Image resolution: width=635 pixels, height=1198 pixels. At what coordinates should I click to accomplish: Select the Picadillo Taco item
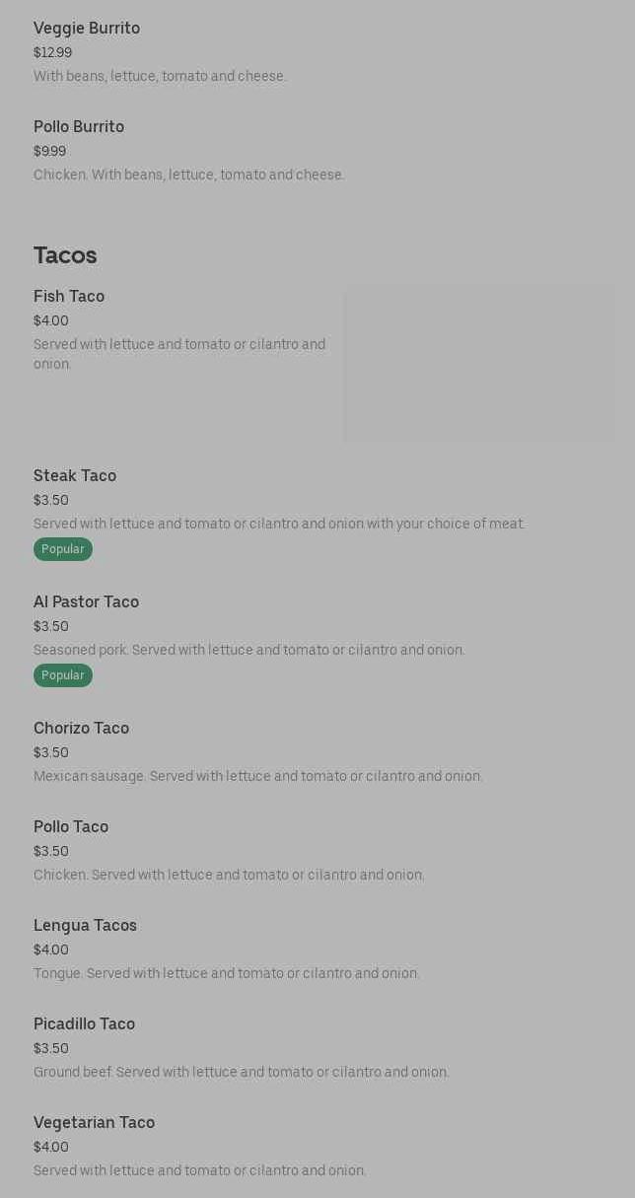click(x=84, y=1024)
